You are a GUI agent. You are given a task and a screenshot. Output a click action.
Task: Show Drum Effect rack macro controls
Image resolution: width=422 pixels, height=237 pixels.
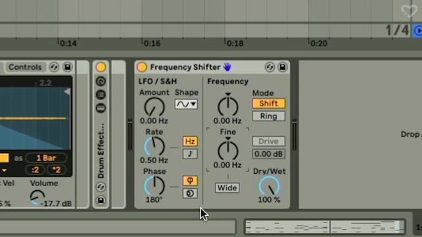(x=101, y=81)
